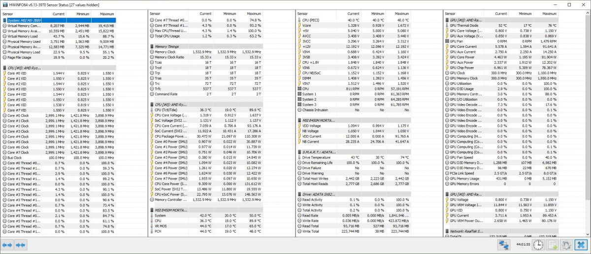591x254 pixels.
Task: Select the Total Host Writes row
Action: click(354, 178)
